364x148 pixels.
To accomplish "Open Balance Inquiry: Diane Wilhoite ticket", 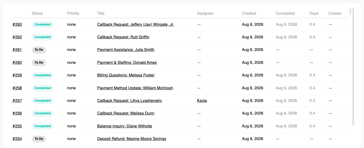I will pos(125,126).
